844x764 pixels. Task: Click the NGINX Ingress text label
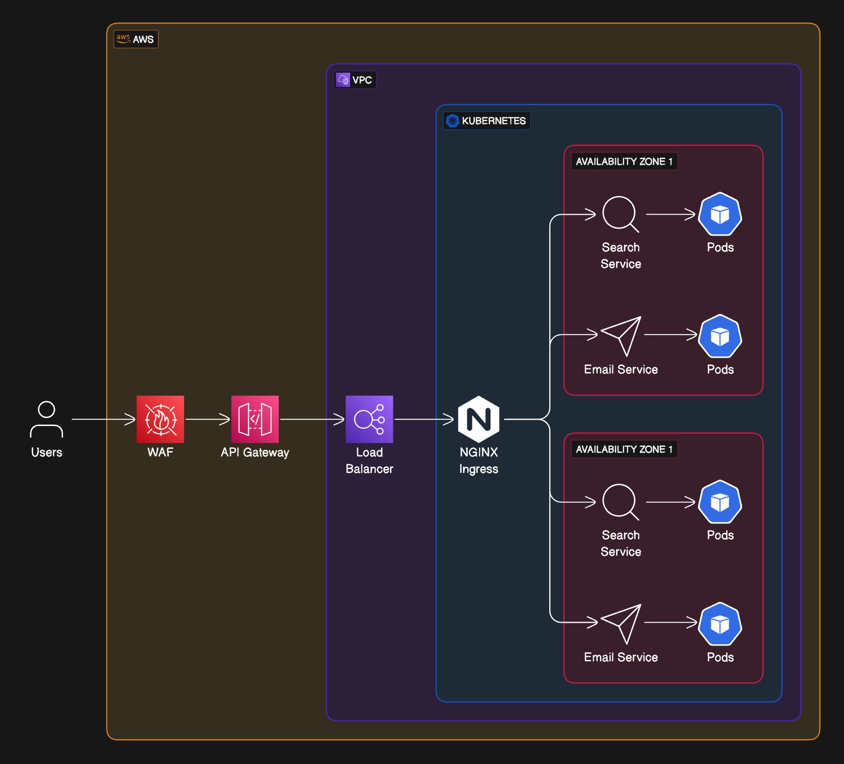coord(478,460)
